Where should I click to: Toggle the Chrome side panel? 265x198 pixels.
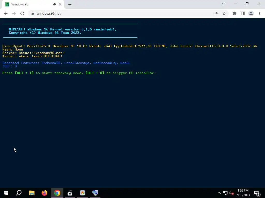point(243,13)
